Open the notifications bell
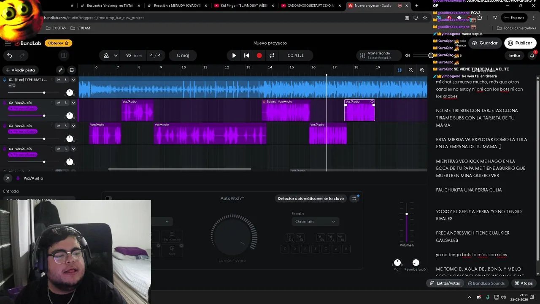The image size is (540, 304). point(532,55)
